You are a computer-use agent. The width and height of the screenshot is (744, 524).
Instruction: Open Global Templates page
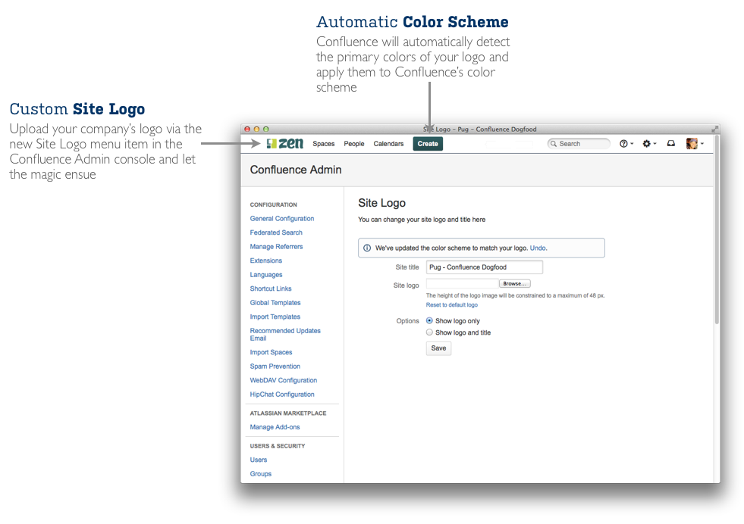(275, 303)
